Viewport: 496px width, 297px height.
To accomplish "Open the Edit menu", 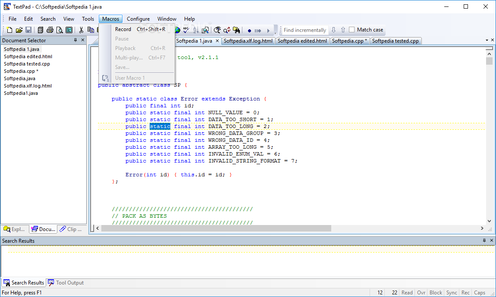I will tap(28, 19).
